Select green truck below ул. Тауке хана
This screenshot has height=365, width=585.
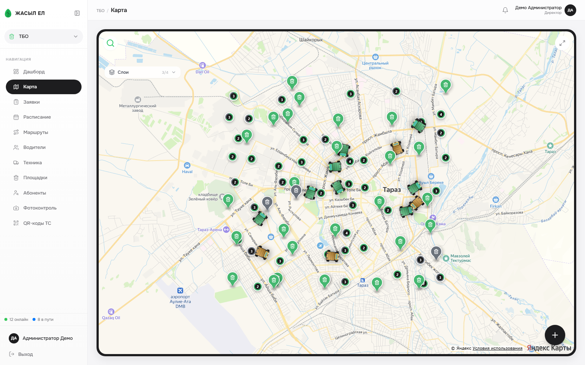(260, 218)
